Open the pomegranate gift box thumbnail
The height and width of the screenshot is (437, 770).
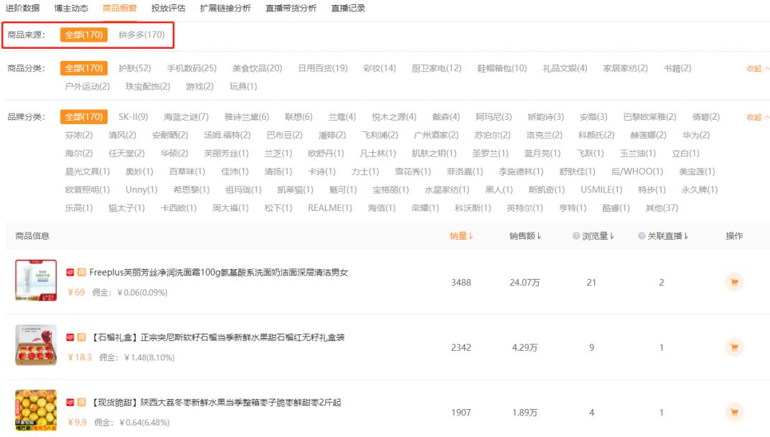point(36,345)
